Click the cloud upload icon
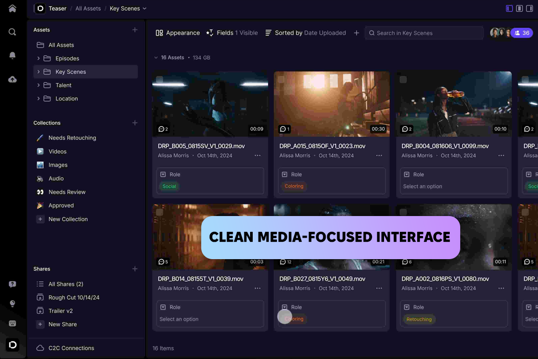The height and width of the screenshot is (359, 538). point(13,79)
